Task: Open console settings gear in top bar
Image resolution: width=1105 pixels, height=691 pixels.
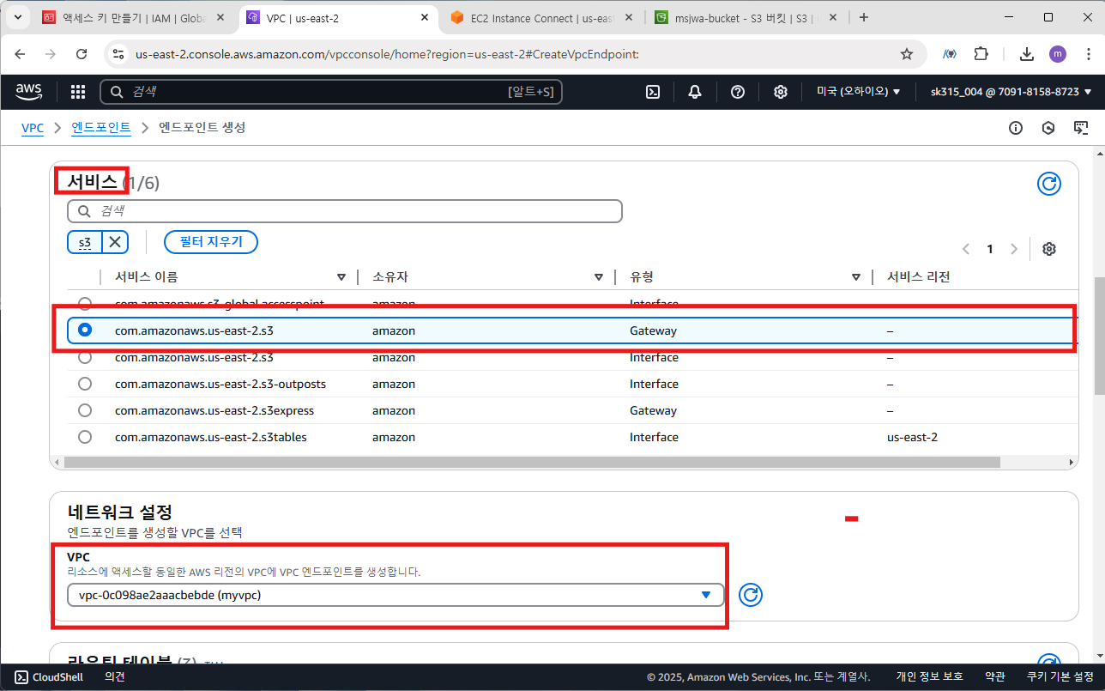Action: click(x=781, y=92)
